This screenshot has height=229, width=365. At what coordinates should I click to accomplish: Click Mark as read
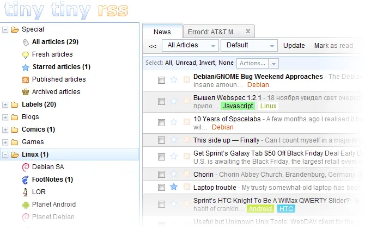pos(333,46)
